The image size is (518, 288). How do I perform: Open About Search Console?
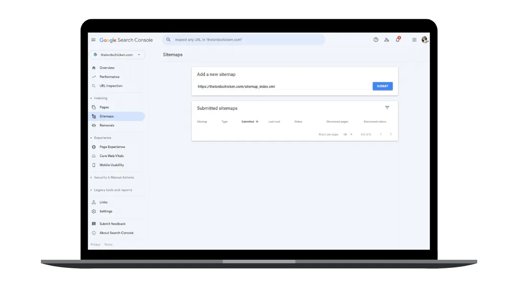116,233
